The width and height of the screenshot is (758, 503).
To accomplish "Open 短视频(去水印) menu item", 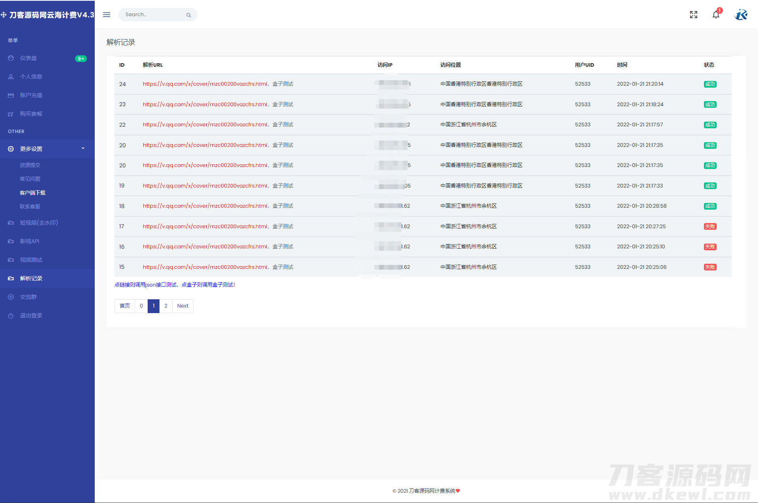I will pos(39,223).
